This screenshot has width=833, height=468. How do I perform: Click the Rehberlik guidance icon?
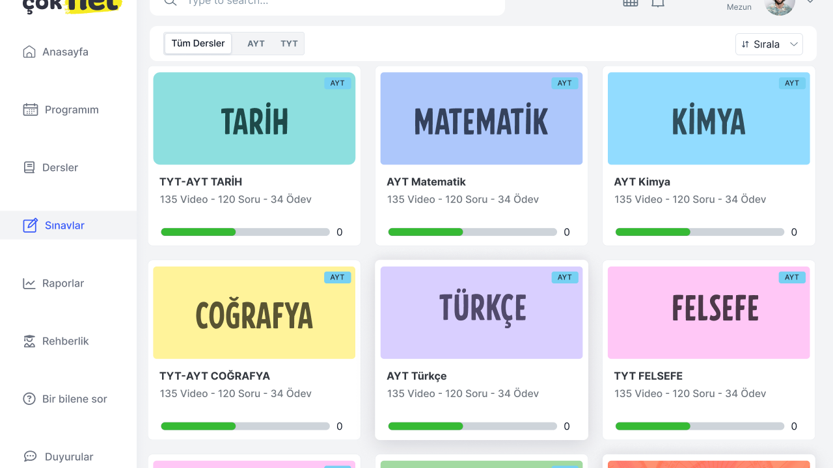(29, 341)
